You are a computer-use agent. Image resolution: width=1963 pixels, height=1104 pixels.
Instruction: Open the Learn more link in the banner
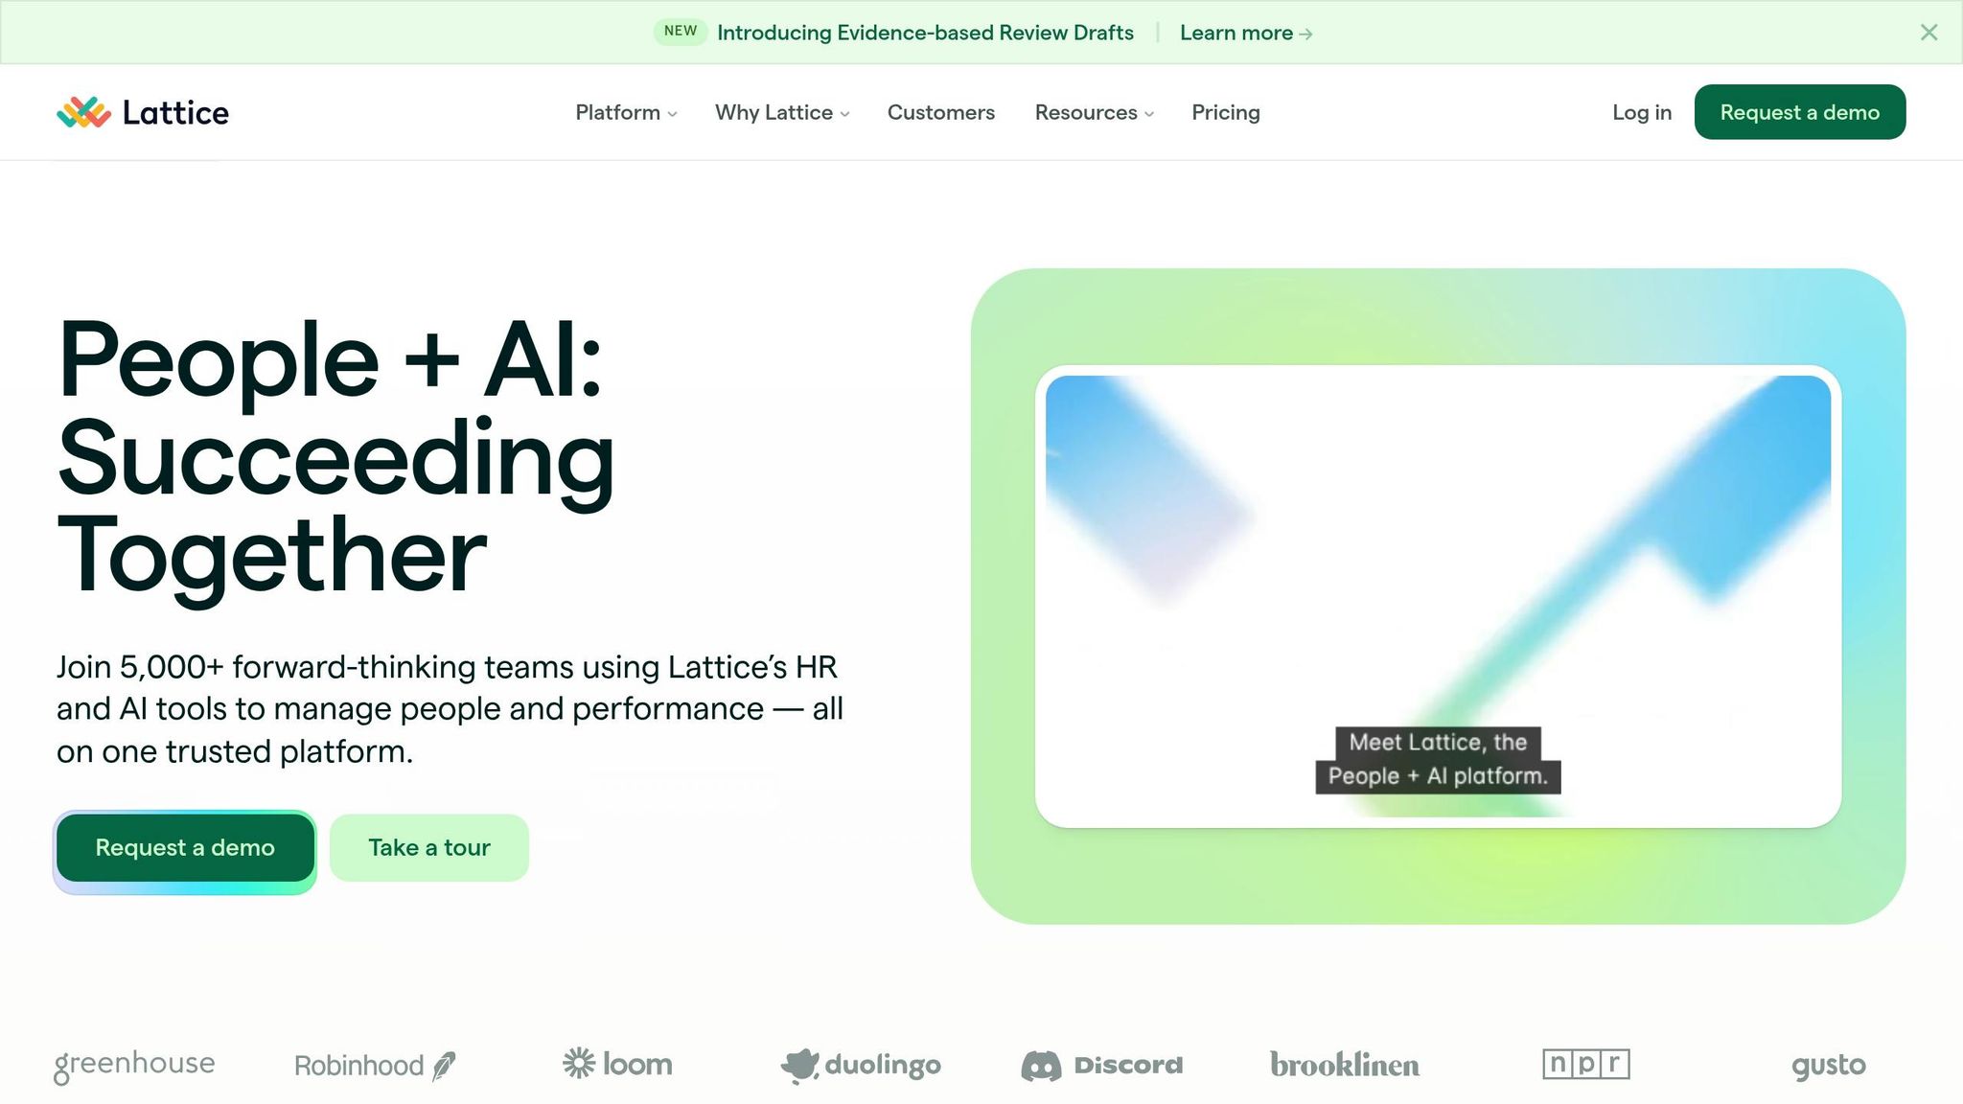click(1246, 33)
